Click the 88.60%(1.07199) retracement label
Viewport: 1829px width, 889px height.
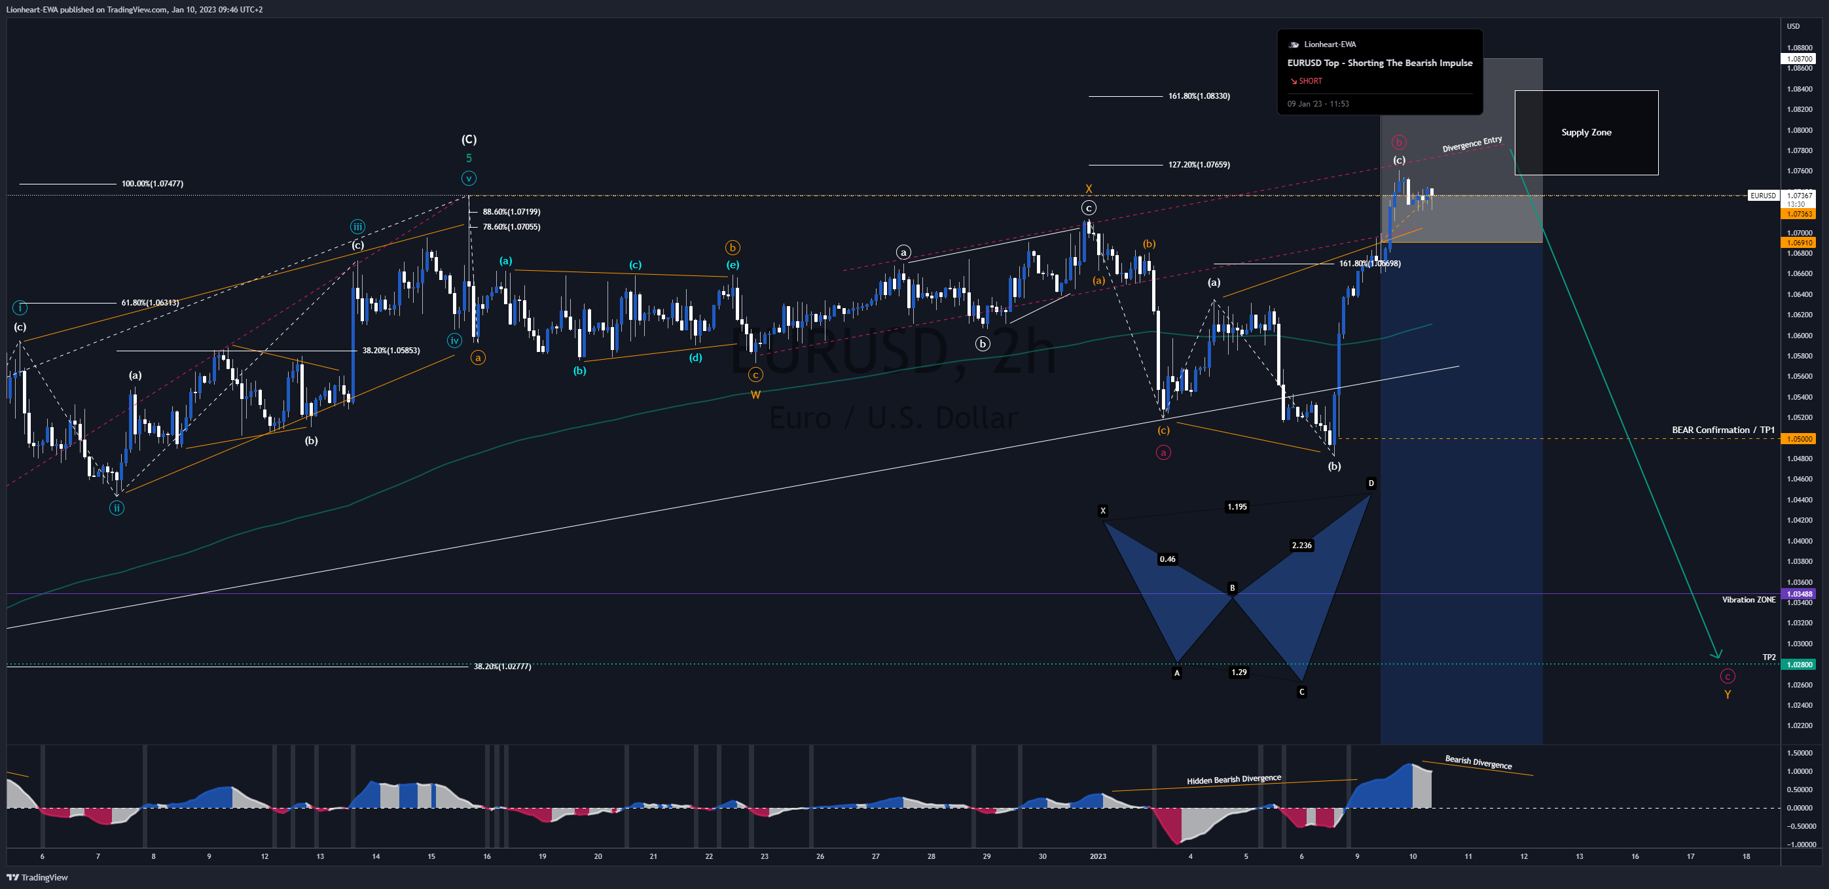(511, 211)
